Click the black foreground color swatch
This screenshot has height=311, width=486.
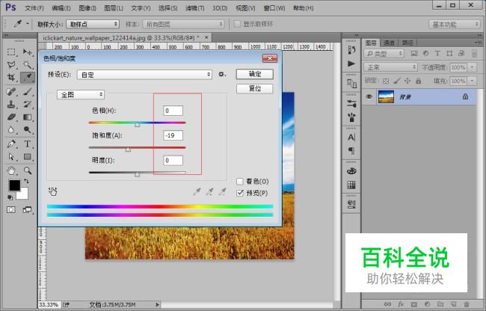click(x=14, y=185)
